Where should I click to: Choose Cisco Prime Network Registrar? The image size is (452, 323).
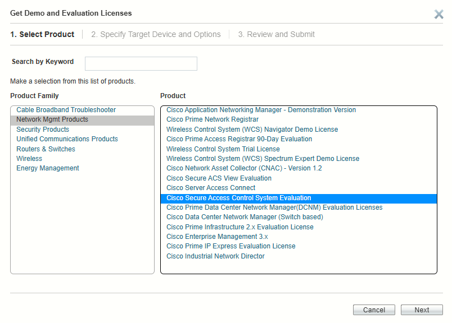click(x=299, y=119)
